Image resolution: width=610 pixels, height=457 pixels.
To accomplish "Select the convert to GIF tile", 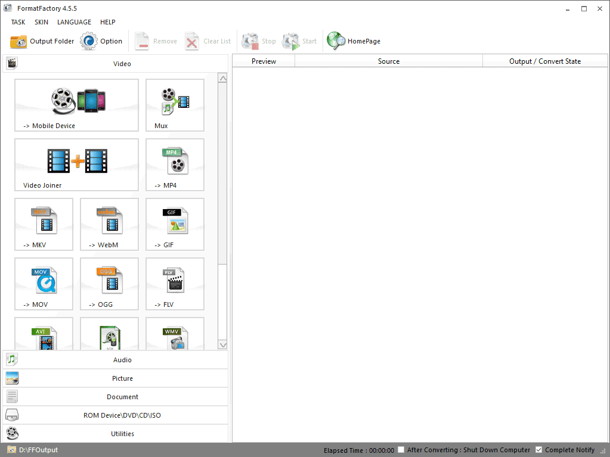I will click(x=175, y=224).
